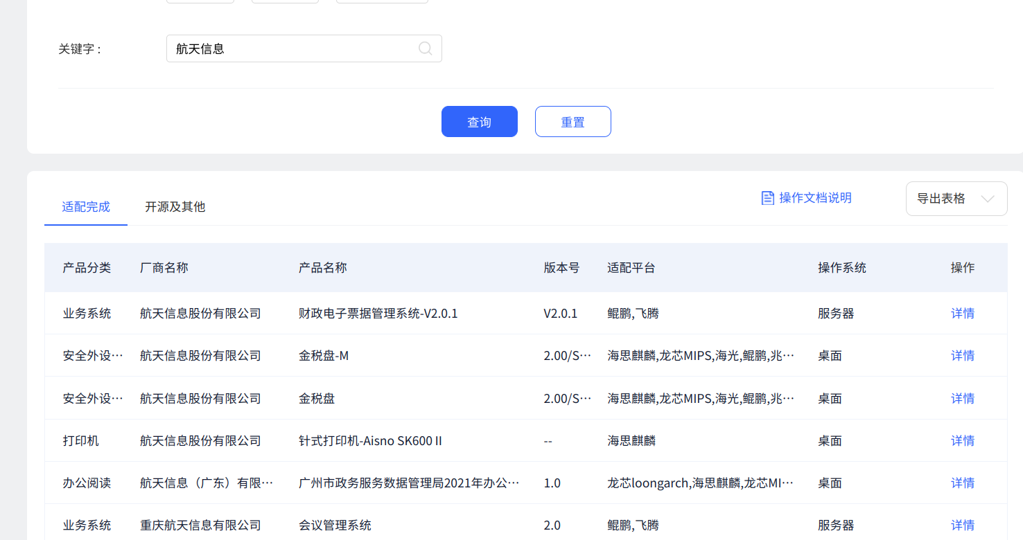
Task: Open 详情 for 财政电子票据管理系统-V2.0.1
Action: point(963,313)
